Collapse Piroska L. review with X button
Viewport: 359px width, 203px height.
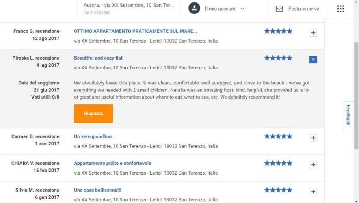point(313,60)
